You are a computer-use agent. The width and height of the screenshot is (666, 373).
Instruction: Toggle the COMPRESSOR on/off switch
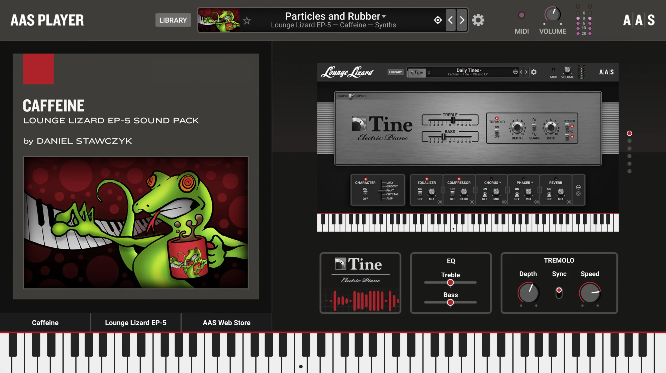point(452,194)
